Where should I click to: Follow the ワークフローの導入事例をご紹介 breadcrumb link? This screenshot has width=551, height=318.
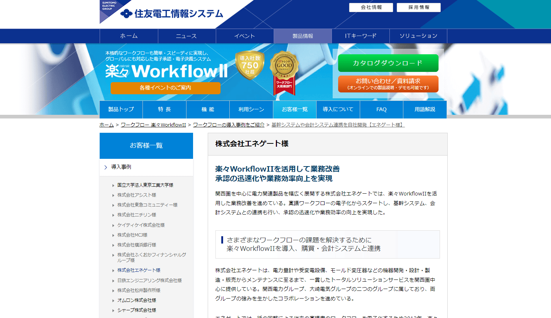[x=229, y=125]
